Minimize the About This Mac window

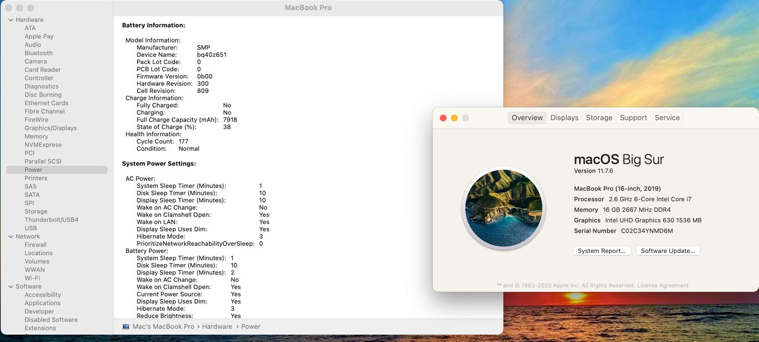(454, 118)
